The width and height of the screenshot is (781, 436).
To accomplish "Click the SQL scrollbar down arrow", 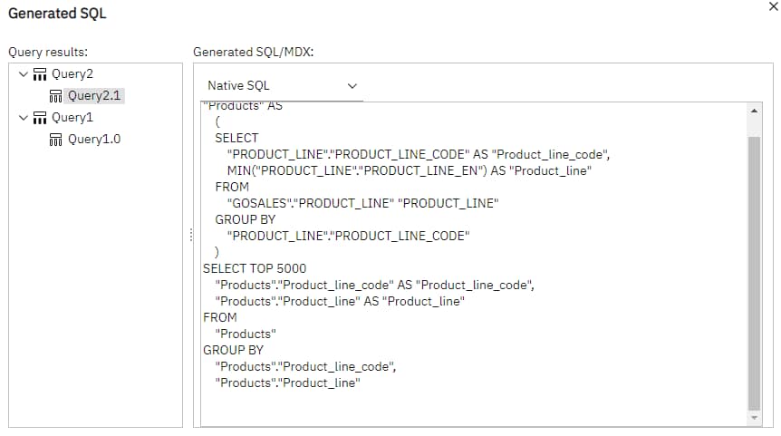I will point(754,418).
